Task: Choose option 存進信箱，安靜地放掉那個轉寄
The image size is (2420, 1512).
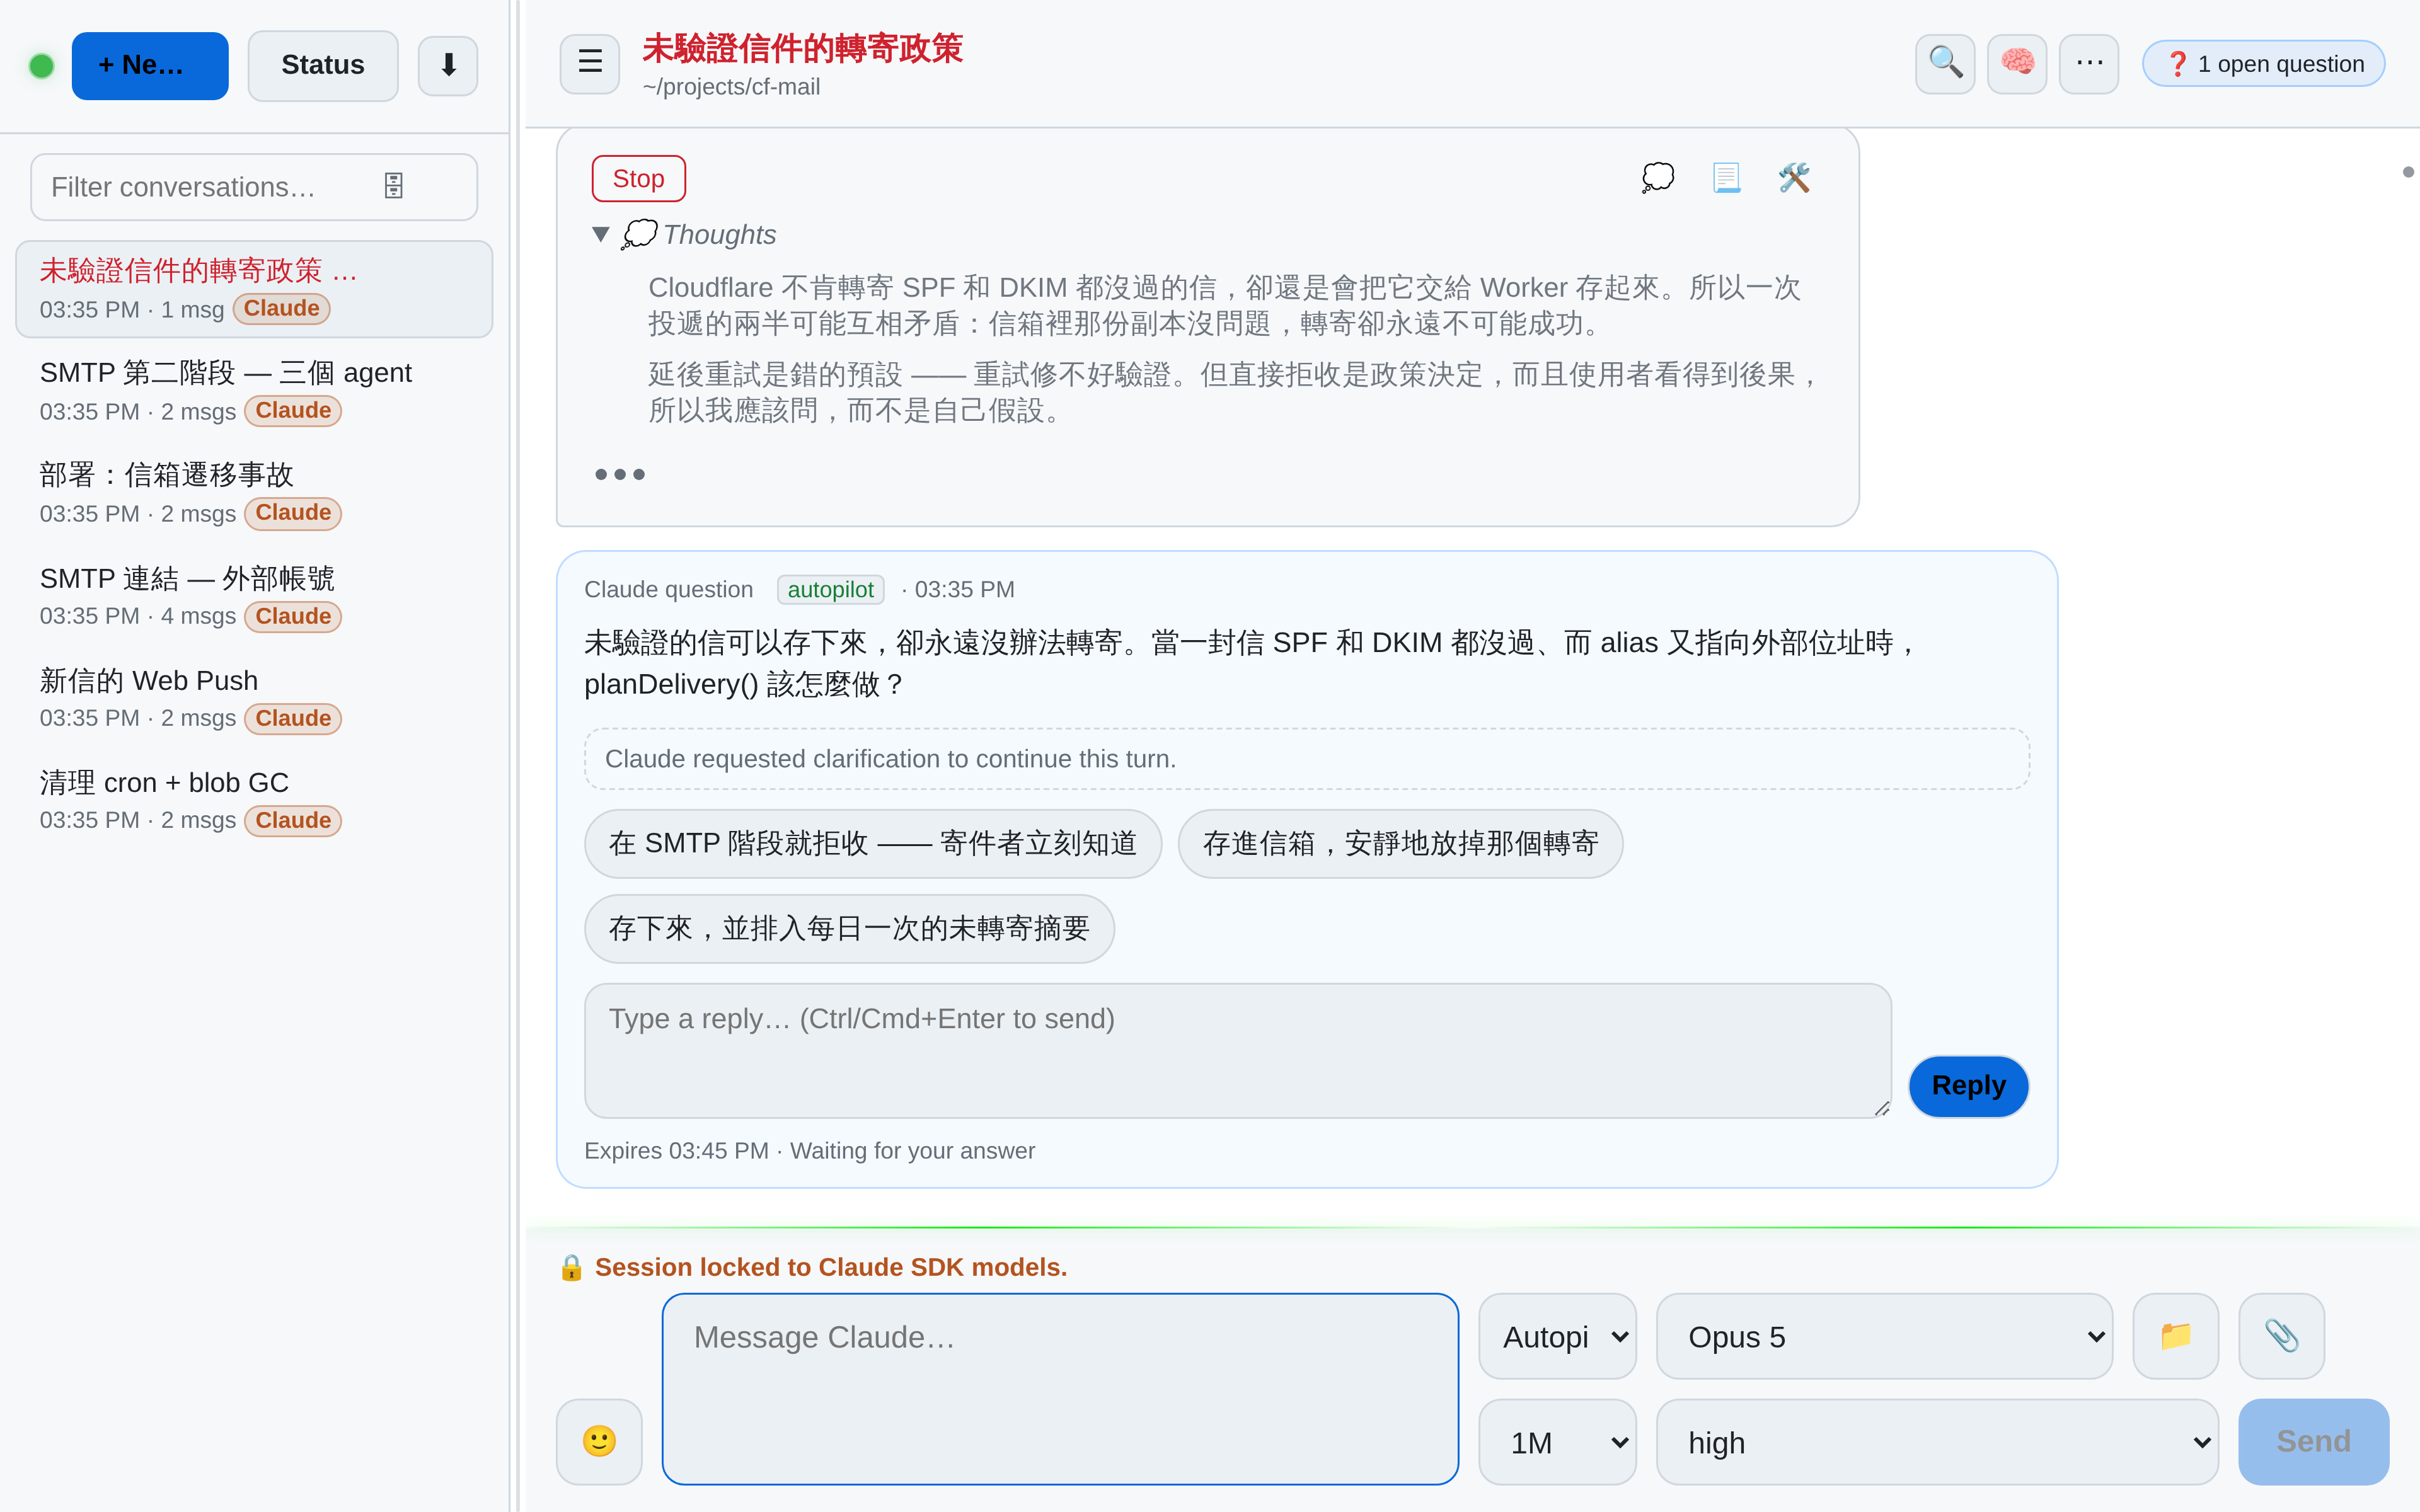Action: 1400,844
